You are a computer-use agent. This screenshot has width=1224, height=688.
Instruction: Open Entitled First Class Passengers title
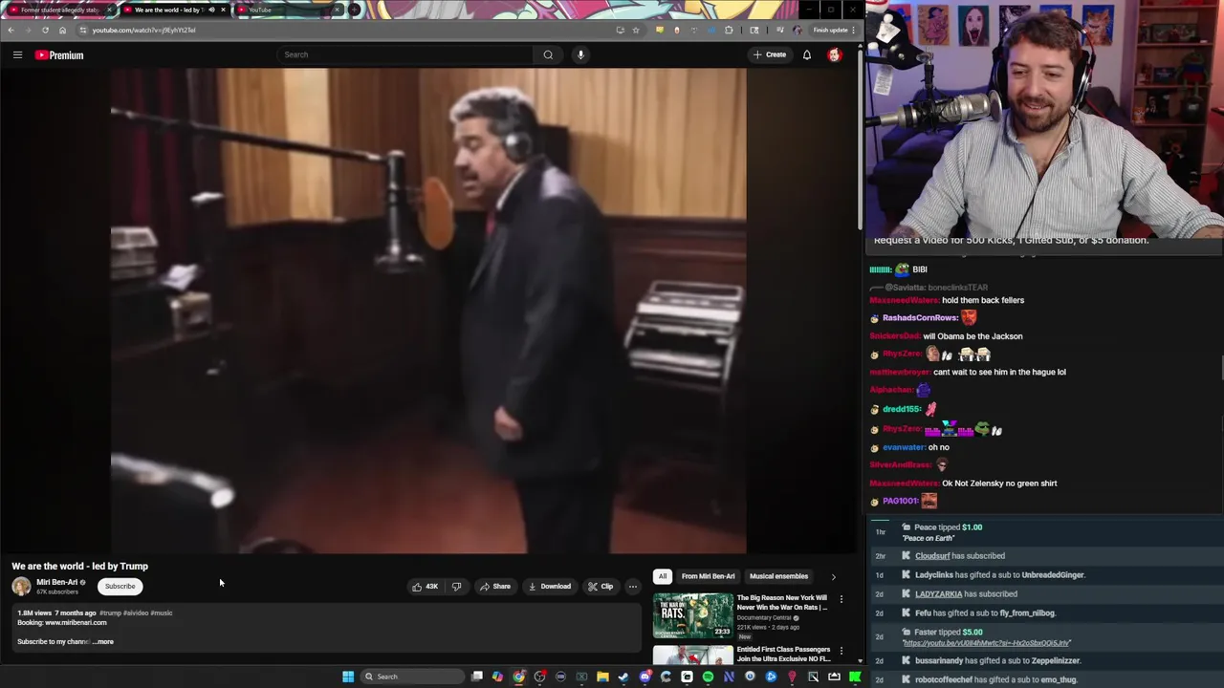tap(784, 655)
